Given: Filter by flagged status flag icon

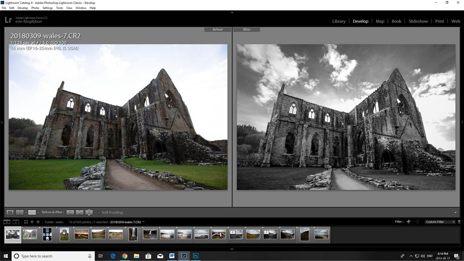Looking at the screenshot, I should pos(408,222).
